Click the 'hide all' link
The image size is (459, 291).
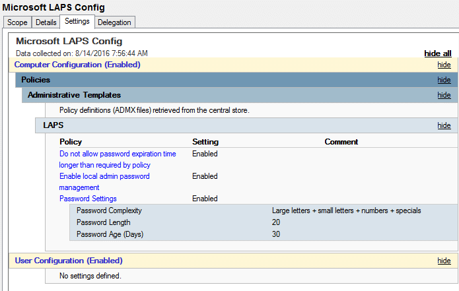(x=437, y=53)
